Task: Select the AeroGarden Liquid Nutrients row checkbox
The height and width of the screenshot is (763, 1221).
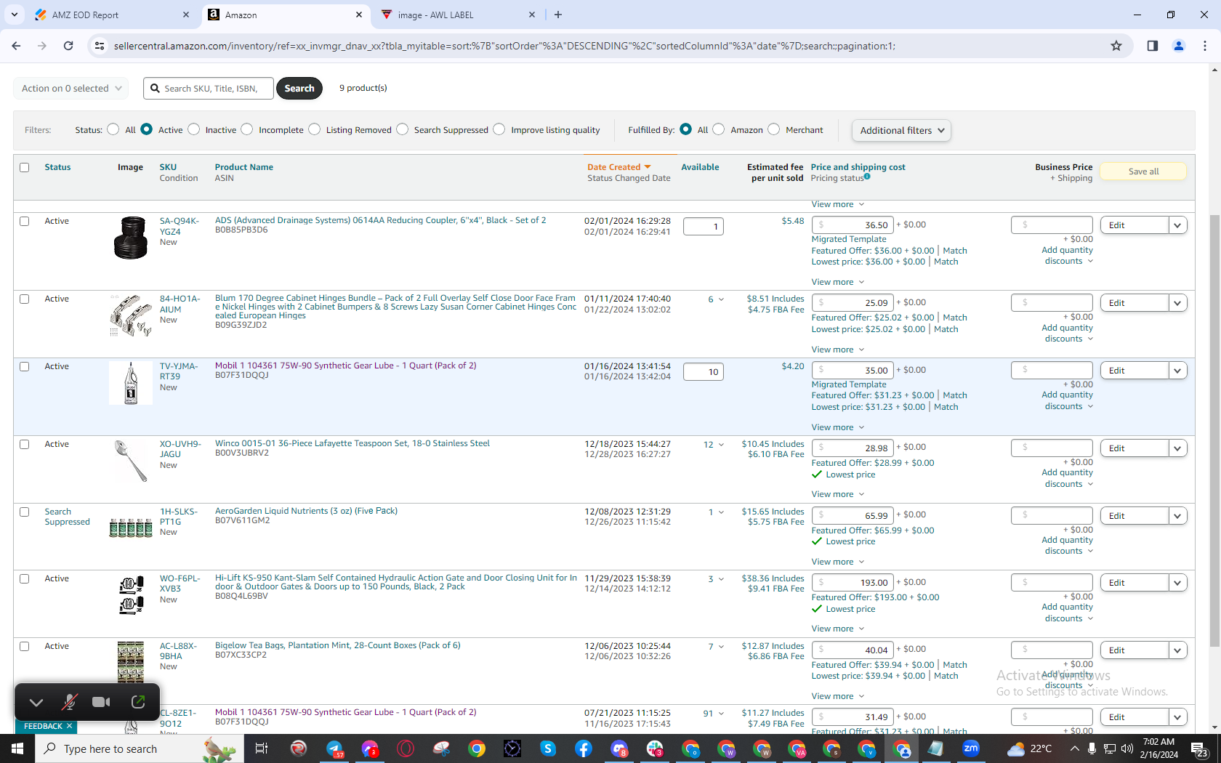Action: 25,512
